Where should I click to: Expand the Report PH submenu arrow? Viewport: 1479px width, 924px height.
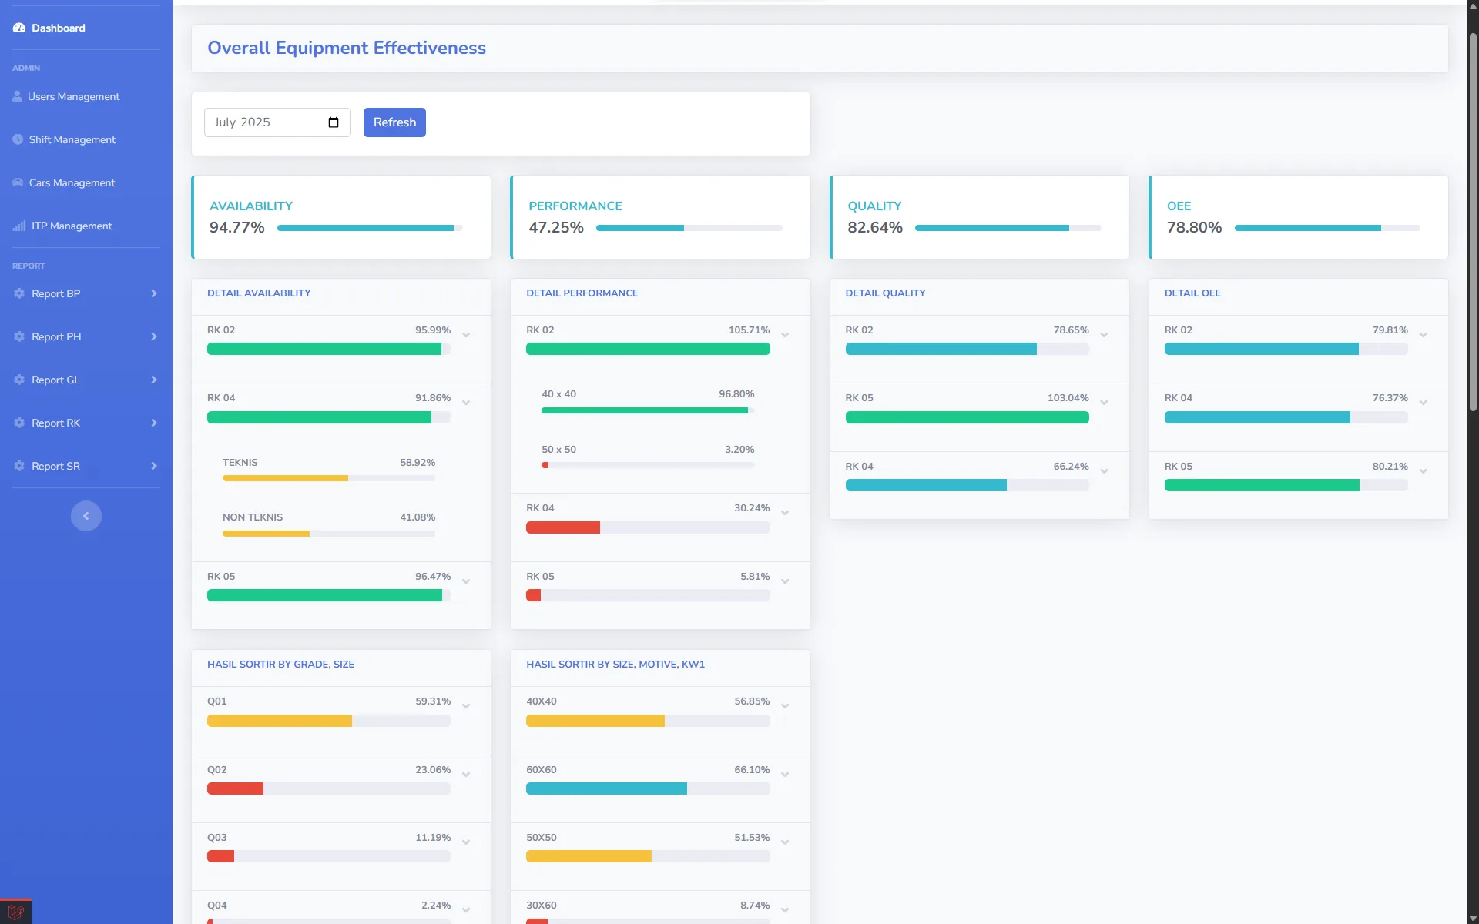[154, 336]
